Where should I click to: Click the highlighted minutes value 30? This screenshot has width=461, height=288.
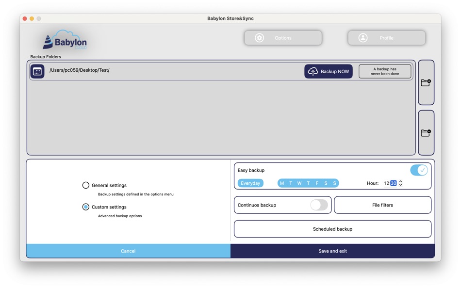394,183
